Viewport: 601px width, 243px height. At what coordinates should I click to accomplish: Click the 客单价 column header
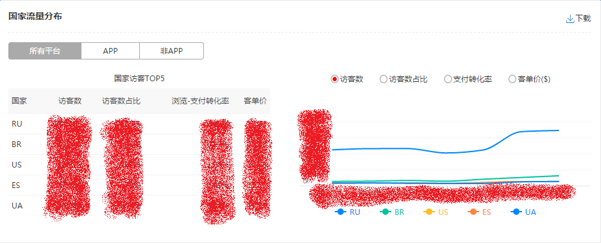point(256,101)
